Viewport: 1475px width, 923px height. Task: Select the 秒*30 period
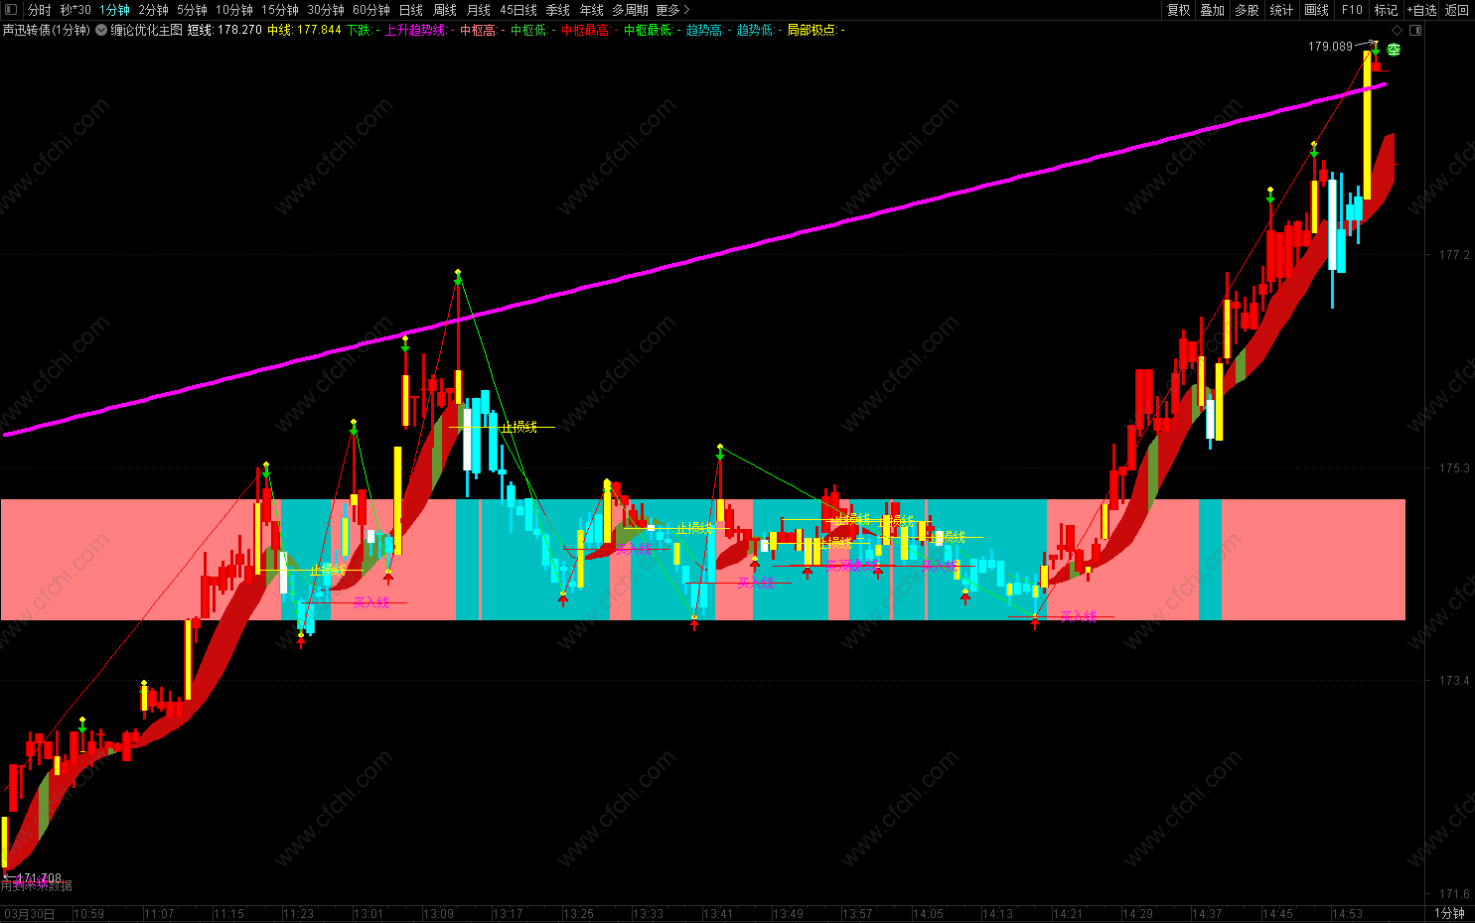pyautogui.click(x=75, y=10)
